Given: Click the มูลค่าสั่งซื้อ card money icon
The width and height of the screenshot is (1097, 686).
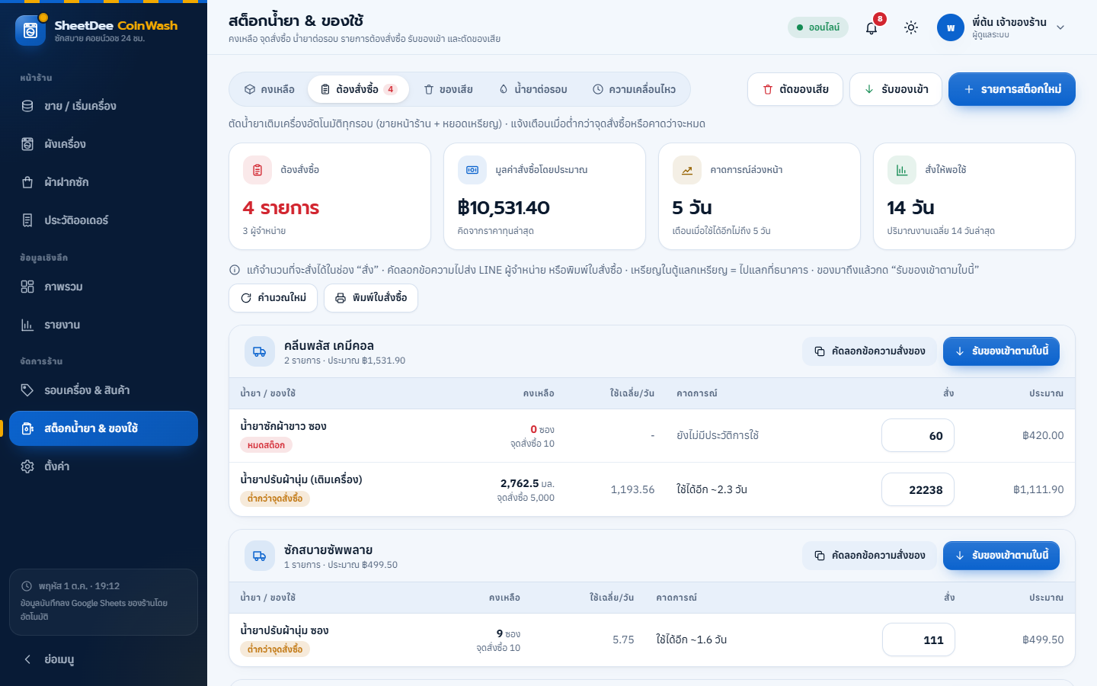Looking at the screenshot, I should click(472, 170).
